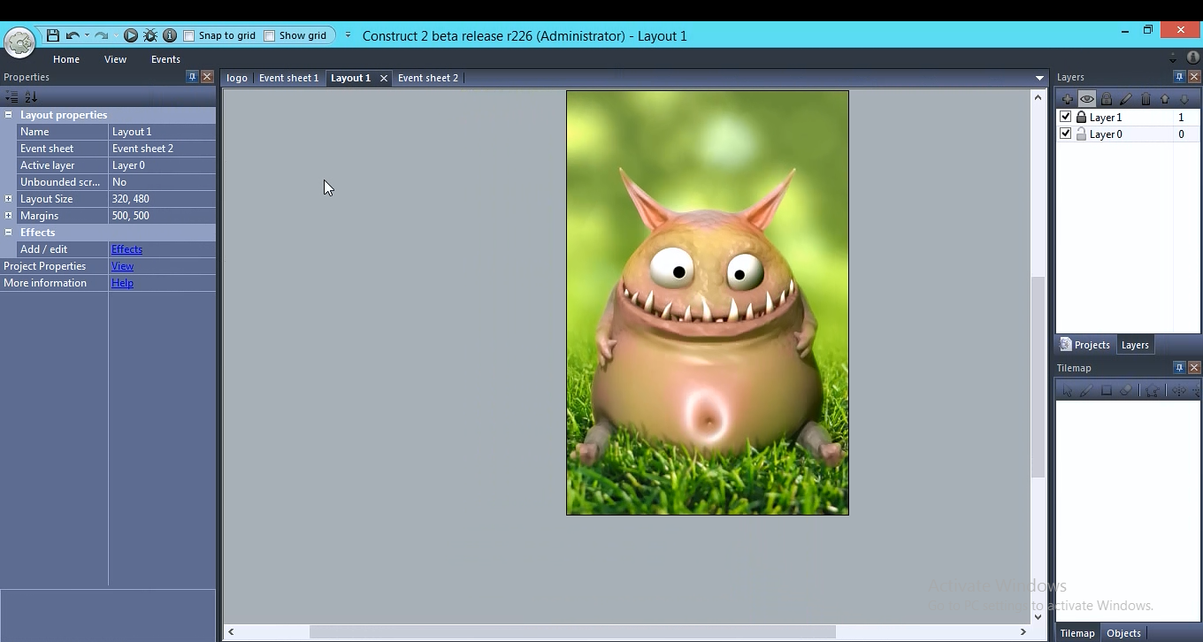Run the layout with the play button
Screen dimensions: 1203x642
[x=131, y=35]
